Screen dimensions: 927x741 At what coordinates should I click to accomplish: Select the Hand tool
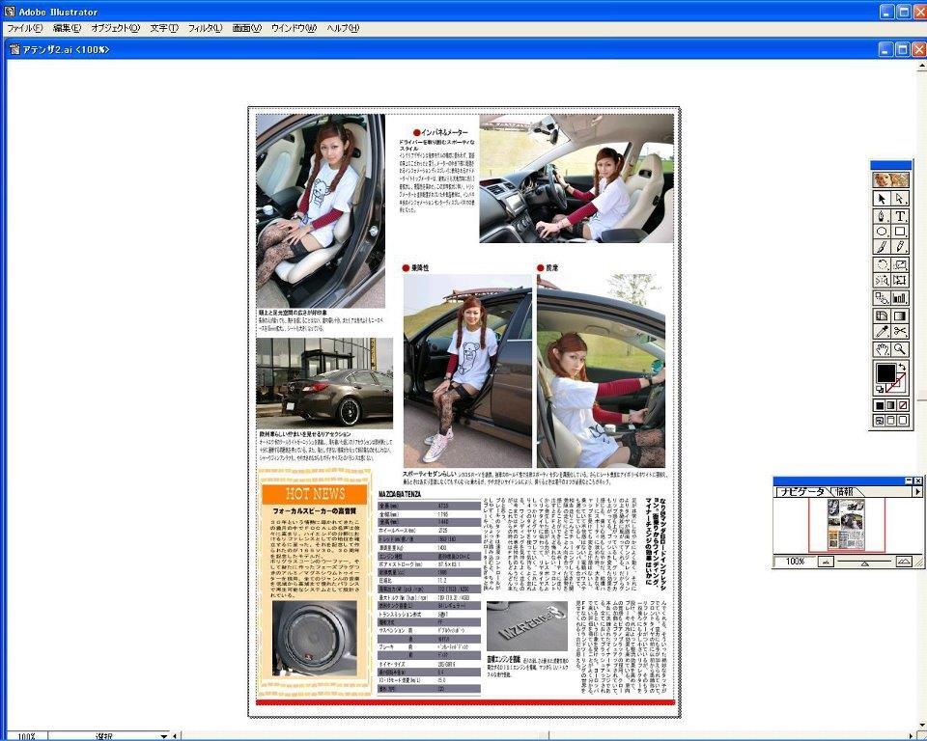[882, 349]
